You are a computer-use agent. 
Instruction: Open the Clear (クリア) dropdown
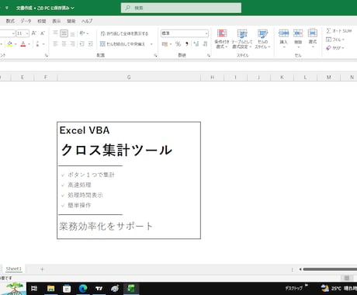tap(335, 48)
